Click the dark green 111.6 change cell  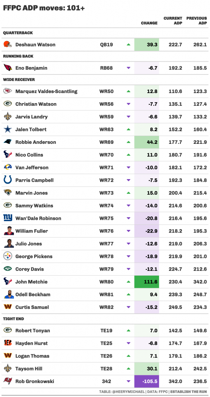pos(147,281)
